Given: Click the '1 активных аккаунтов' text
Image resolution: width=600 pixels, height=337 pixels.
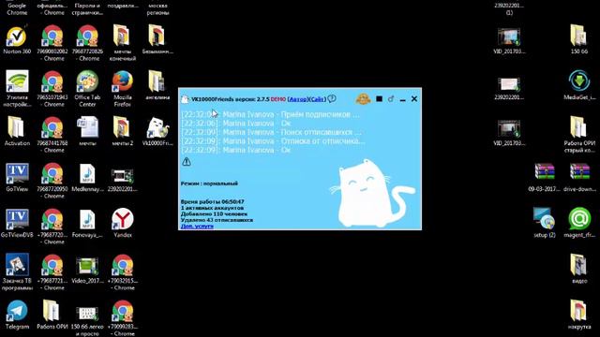Looking at the screenshot, I should point(212,208).
